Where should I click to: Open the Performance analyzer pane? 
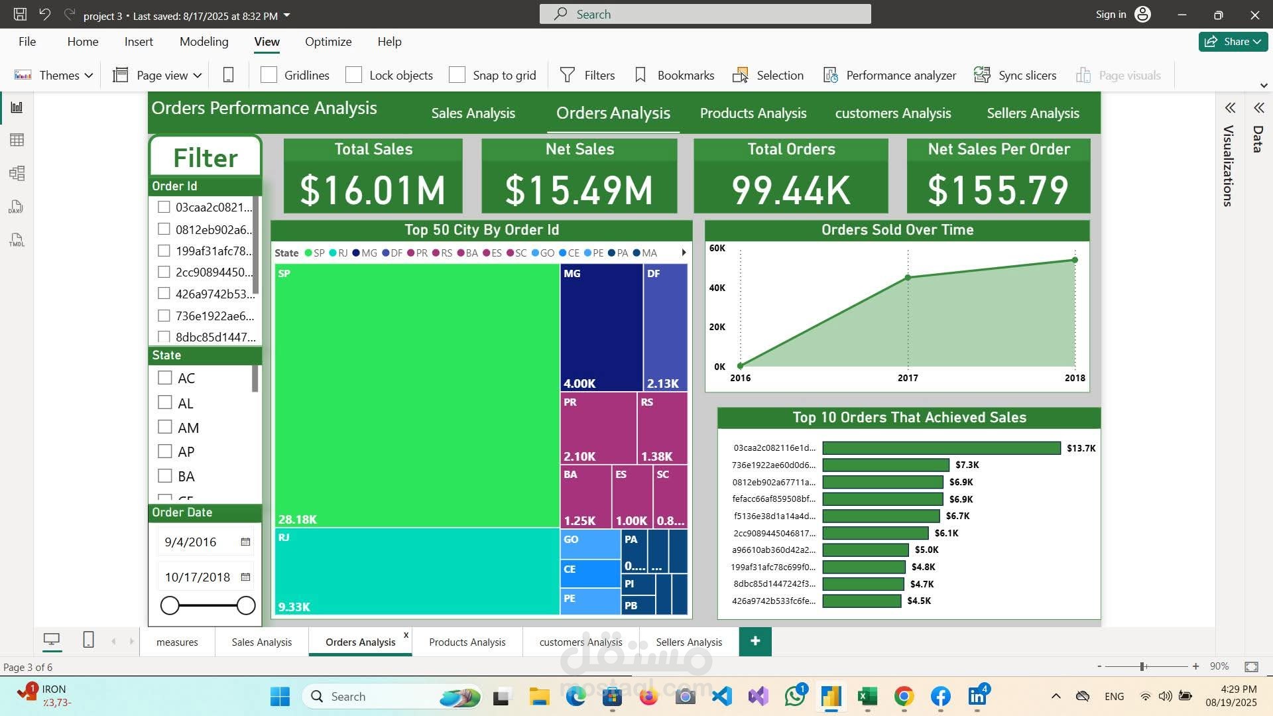(x=890, y=76)
